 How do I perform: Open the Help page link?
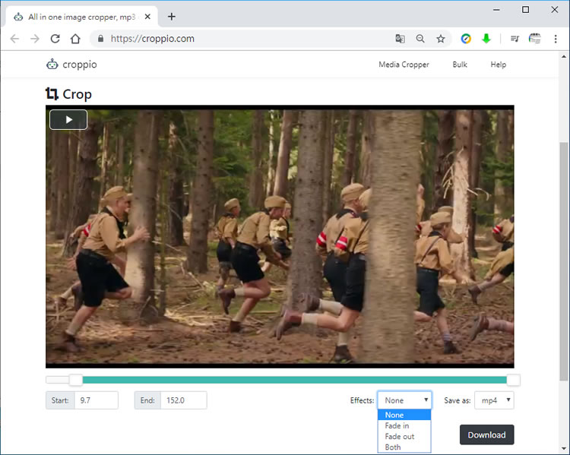(498, 65)
